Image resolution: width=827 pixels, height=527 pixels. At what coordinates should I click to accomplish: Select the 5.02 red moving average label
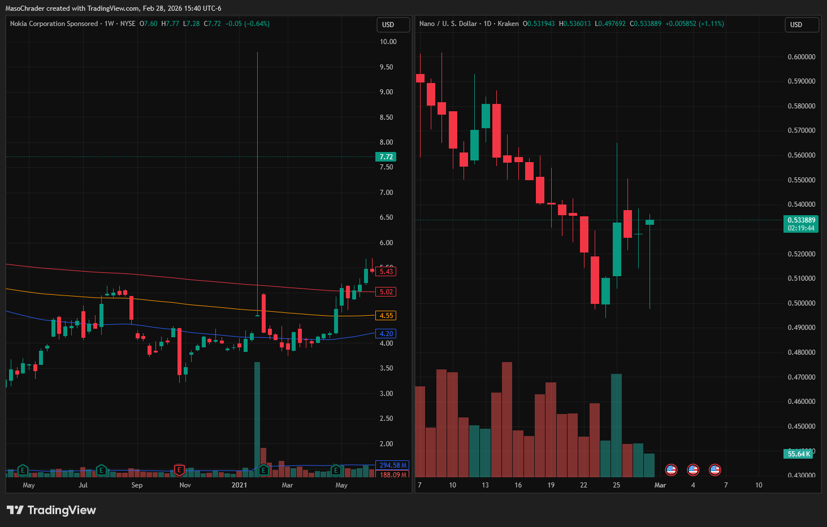tap(386, 292)
